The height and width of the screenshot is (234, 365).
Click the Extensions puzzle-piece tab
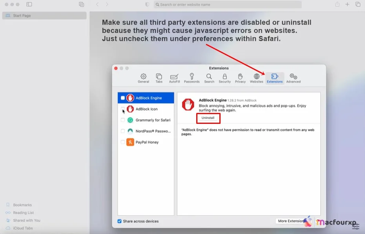tap(275, 78)
